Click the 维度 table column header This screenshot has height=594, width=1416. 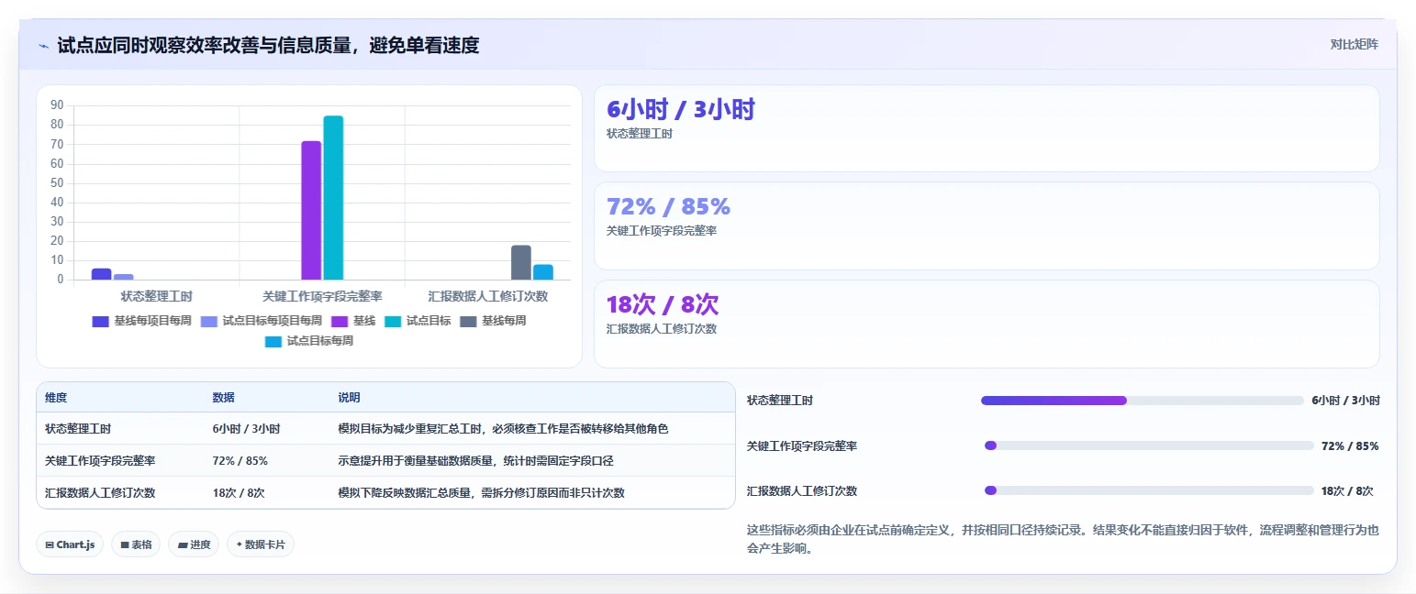pyautogui.click(x=56, y=398)
